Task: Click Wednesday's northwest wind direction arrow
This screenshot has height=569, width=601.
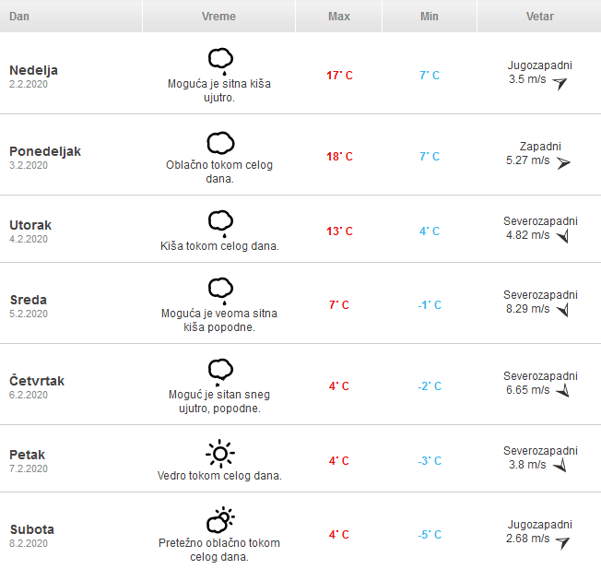Action: [562, 310]
